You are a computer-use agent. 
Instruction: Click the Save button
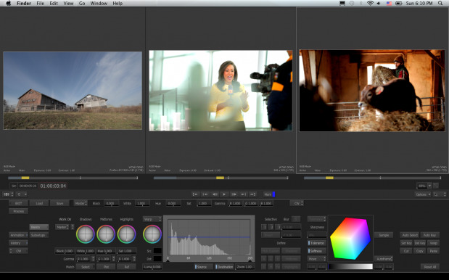tap(59, 203)
